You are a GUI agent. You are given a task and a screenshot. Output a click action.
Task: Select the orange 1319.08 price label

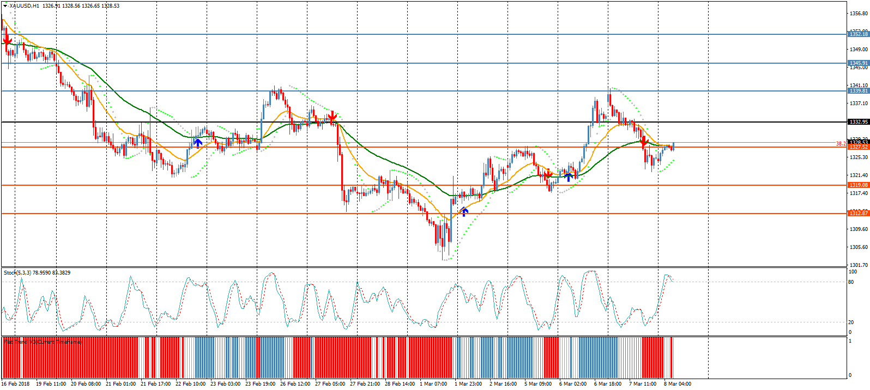[858, 185]
